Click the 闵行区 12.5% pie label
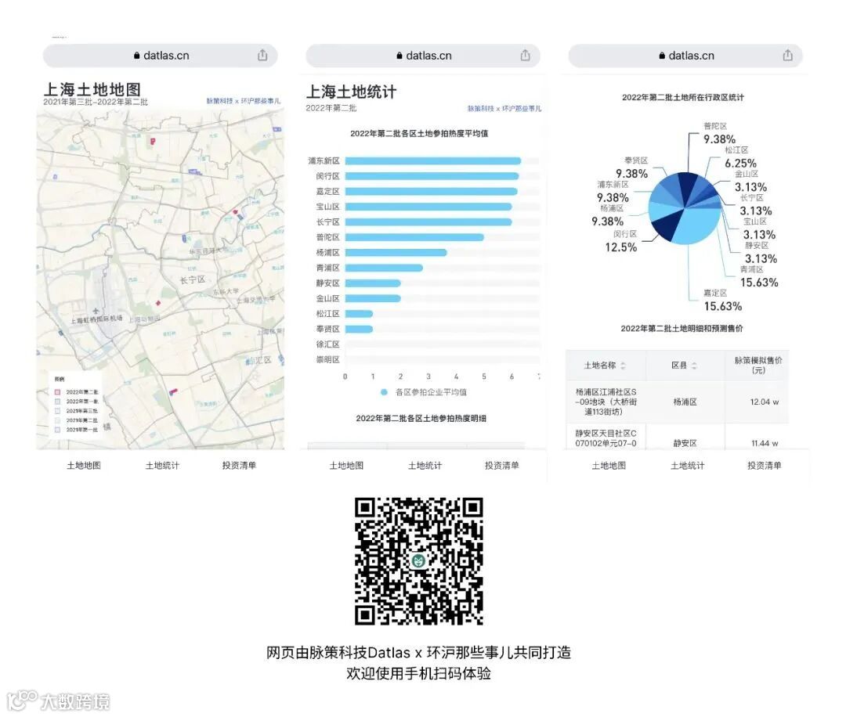The image size is (846, 717). tap(621, 242)
